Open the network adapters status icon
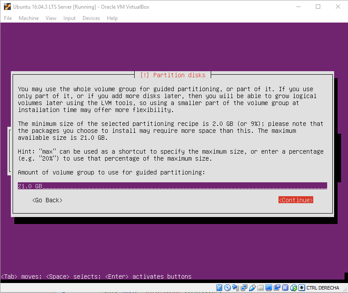This screenshot has height=293, width=348. click(x=244, y=288)
